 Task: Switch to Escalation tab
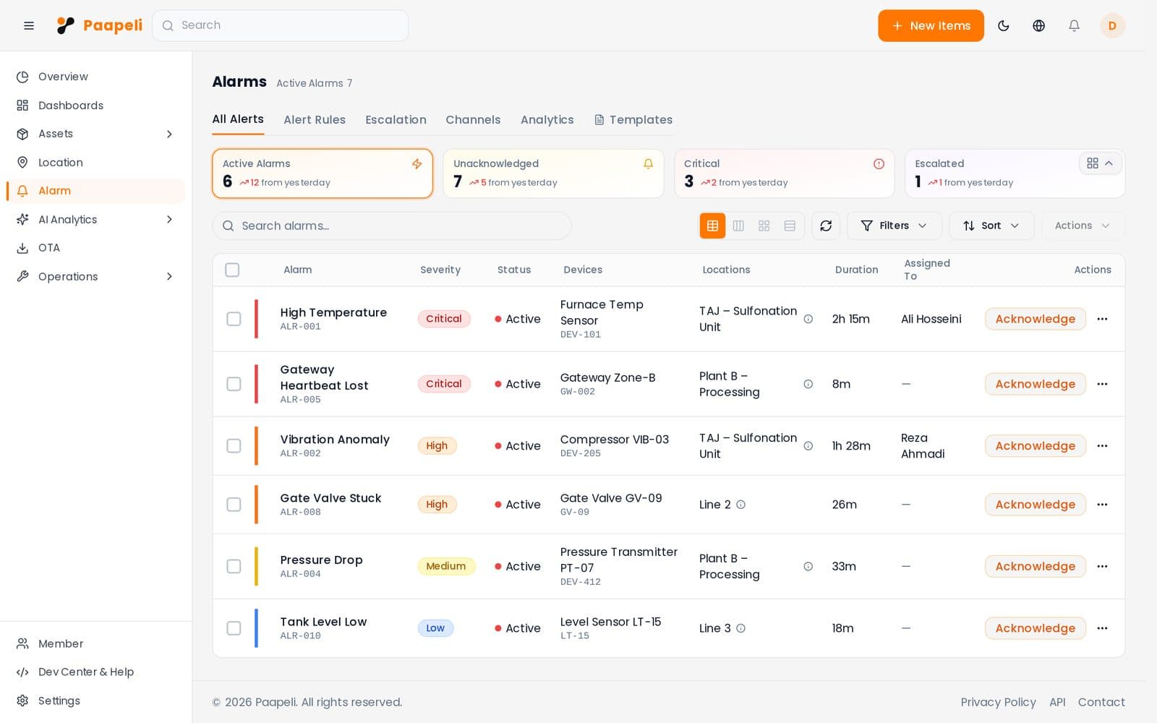pos(396,120)
